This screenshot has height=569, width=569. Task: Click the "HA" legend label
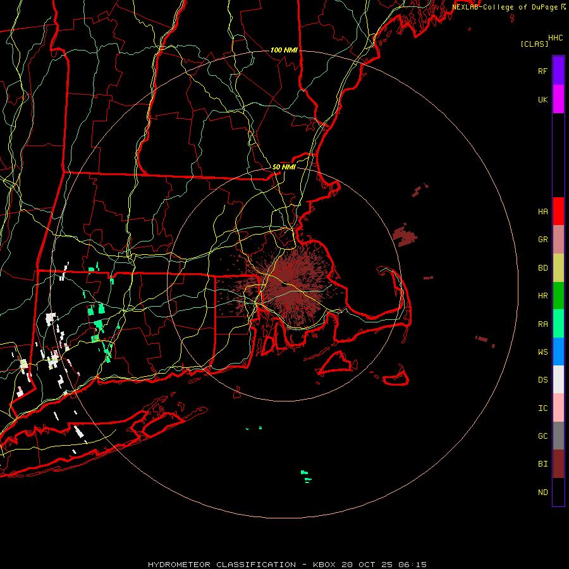pos(542,211)
